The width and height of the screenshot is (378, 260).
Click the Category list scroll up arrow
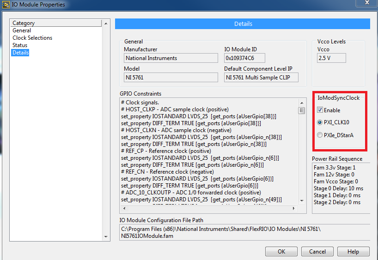pyautogui.click(x=106, y=24)
